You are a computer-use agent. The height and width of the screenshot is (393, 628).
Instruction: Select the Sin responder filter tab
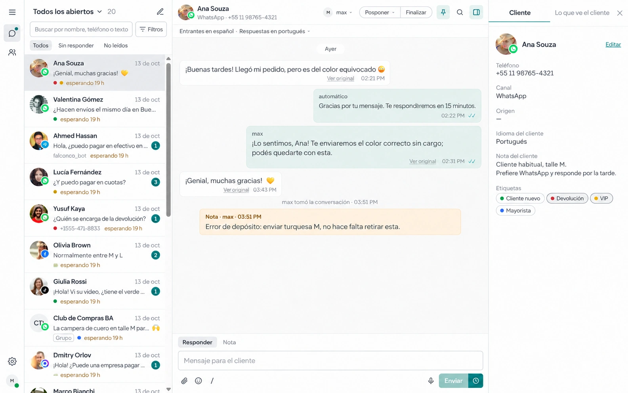[x=76, y=46]
